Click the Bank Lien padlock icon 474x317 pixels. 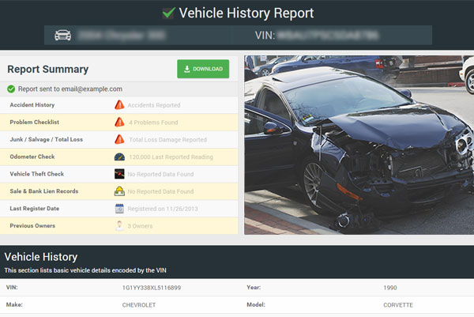click(119, 191)
